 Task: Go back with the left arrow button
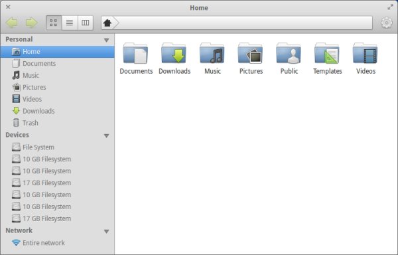[12, 23]
